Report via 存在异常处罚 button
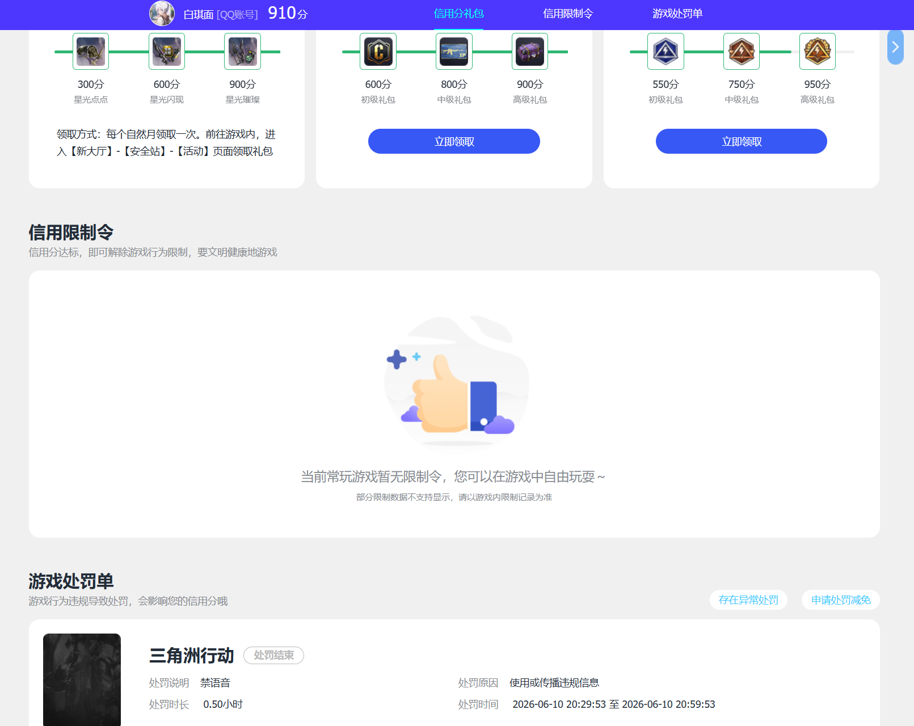 click(x=748, y=600)
